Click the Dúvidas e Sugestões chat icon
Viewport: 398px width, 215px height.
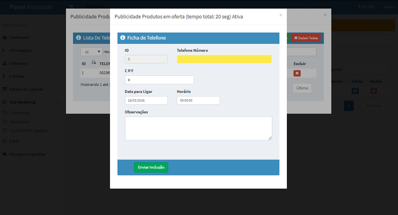[x=4, y=154]
